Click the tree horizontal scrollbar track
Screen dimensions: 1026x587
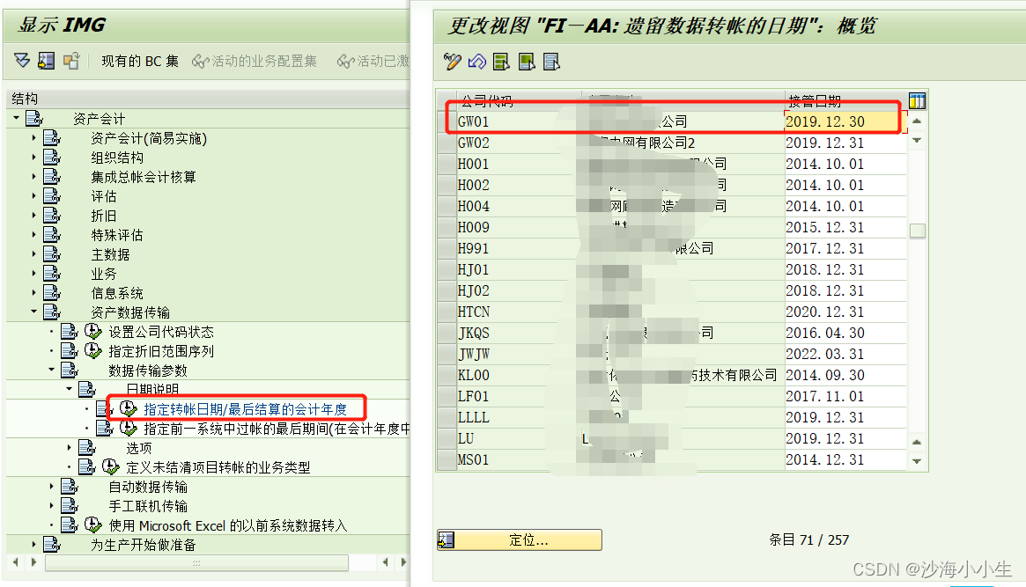tap(196, 562)
